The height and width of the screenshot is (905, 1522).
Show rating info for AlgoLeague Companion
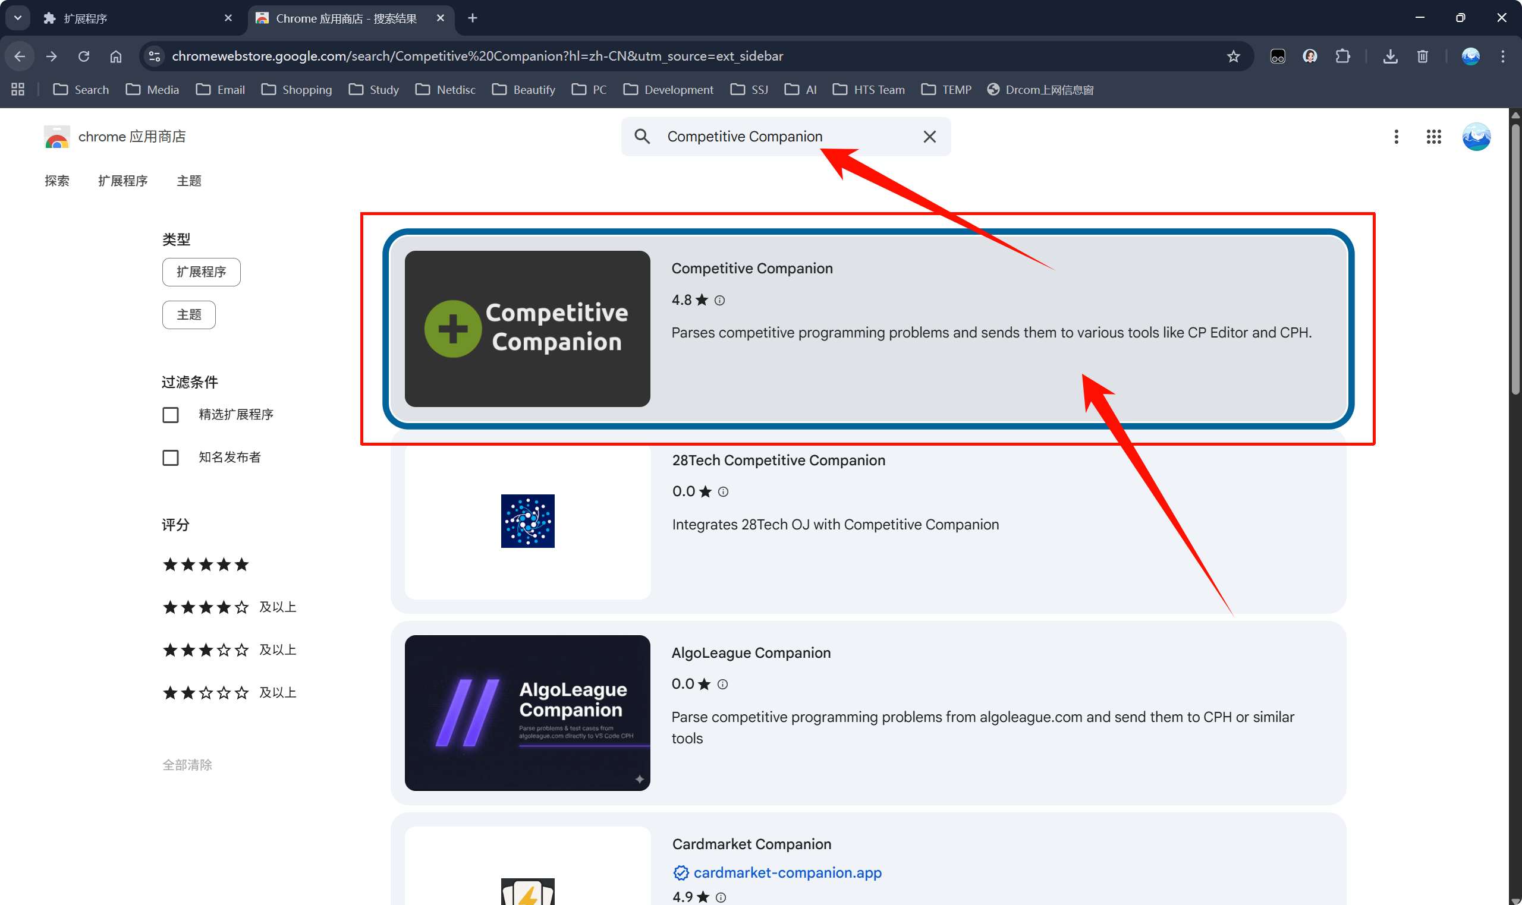[x=722, y=684]
